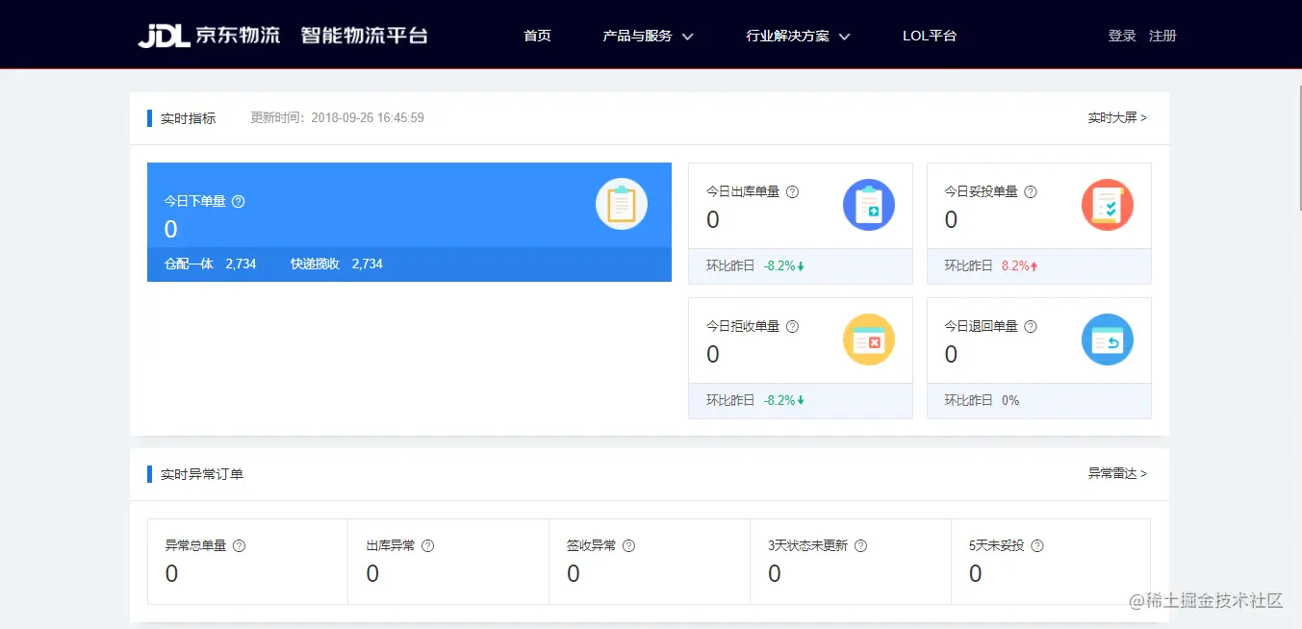This screenshot has height=629, width=1302.
Task: Click the 3天状态未更新 label
Action: pos(808,545)
